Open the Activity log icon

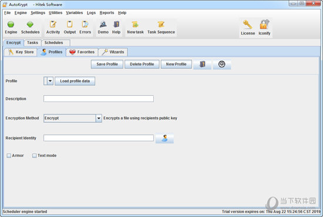[x=53, y=24]
